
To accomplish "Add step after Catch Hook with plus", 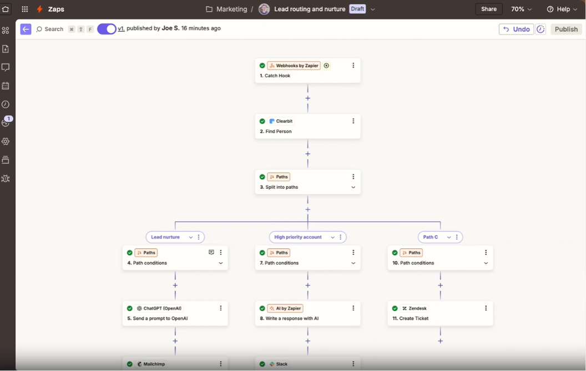I will tap(307, 98).
